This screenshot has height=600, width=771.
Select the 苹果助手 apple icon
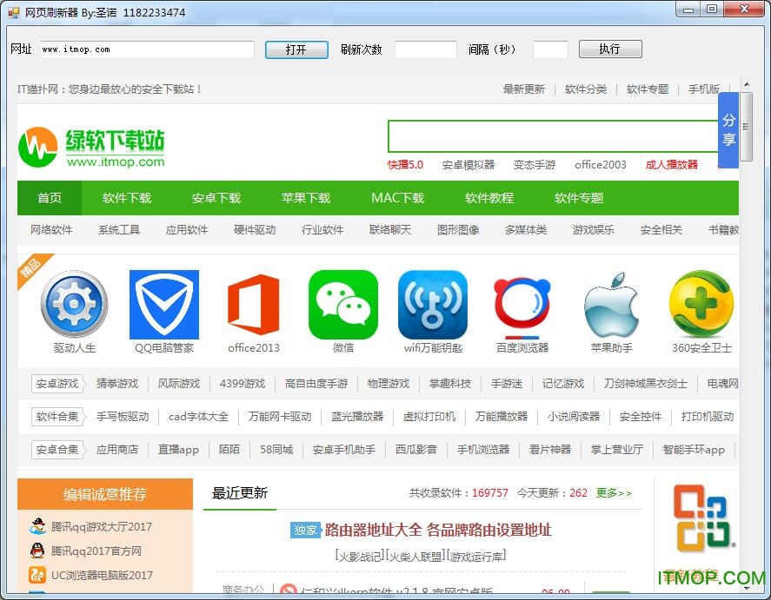612,305
